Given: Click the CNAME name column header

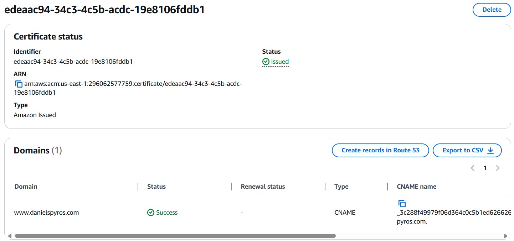Looking at the screenshot, I should click(x=416, y=187).
